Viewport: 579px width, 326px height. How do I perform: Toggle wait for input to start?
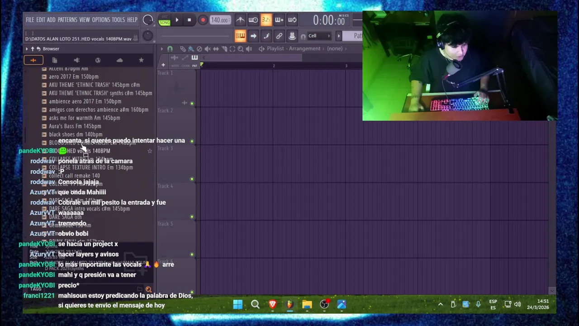click(x=253, y=20)
